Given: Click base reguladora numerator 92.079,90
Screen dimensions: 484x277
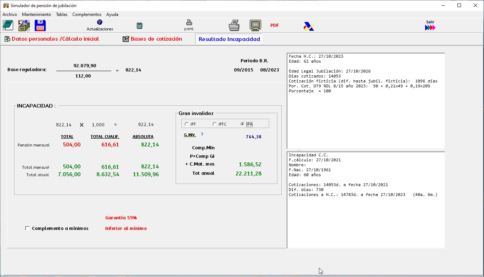Looking at the screenshot, I should [x=85, y=65].
